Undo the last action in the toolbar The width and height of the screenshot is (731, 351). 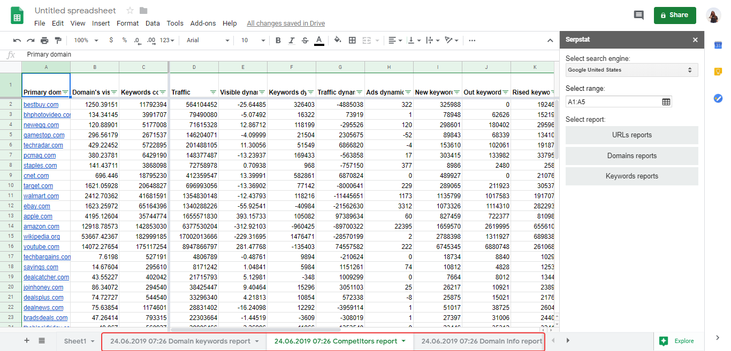17,40
